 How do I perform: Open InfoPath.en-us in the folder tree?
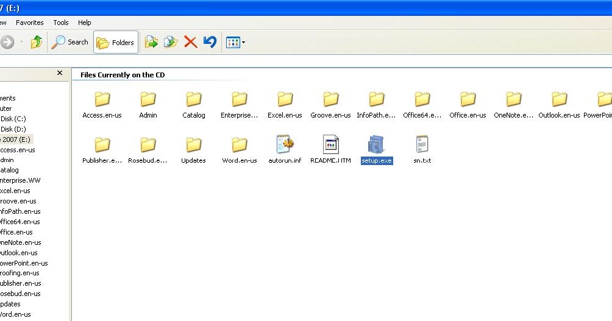(x=20, y=211)
